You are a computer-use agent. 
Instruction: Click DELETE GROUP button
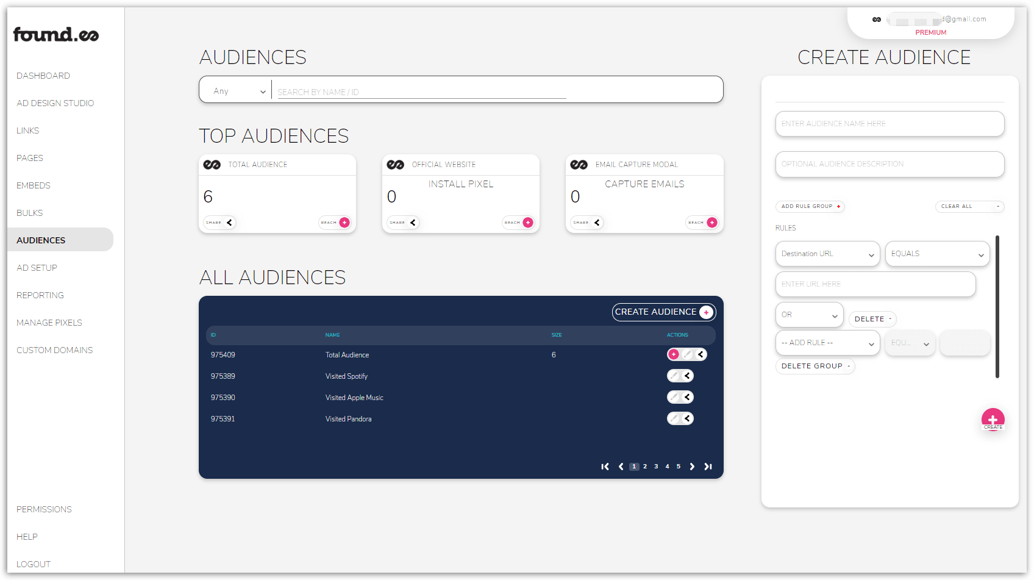coord(815,366)
